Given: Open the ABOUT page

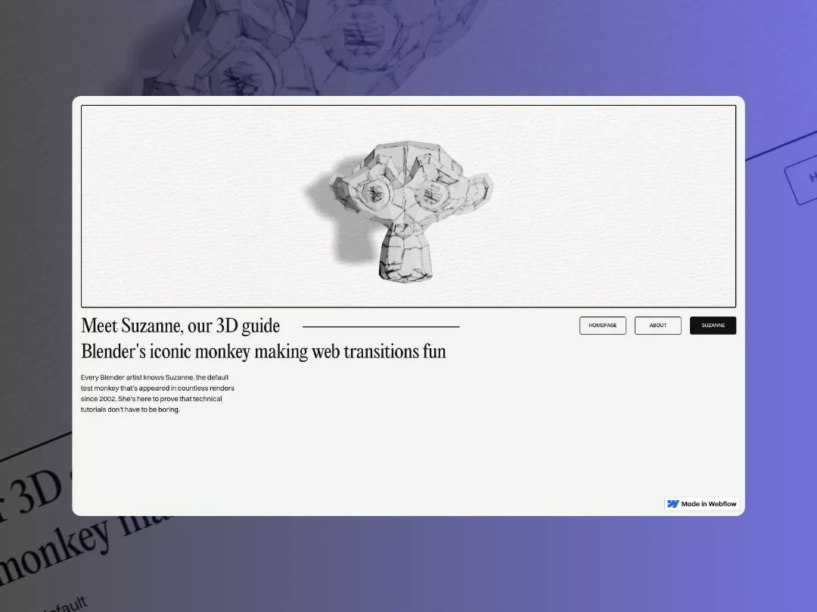Looking at the screenshot, I should coord(657,325).
